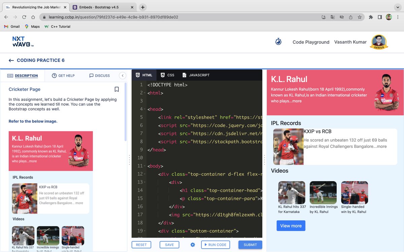The height and width of the screenshot is (252, 404).
Task: Click the install app icon in address bar
Action: coord(324,17)
